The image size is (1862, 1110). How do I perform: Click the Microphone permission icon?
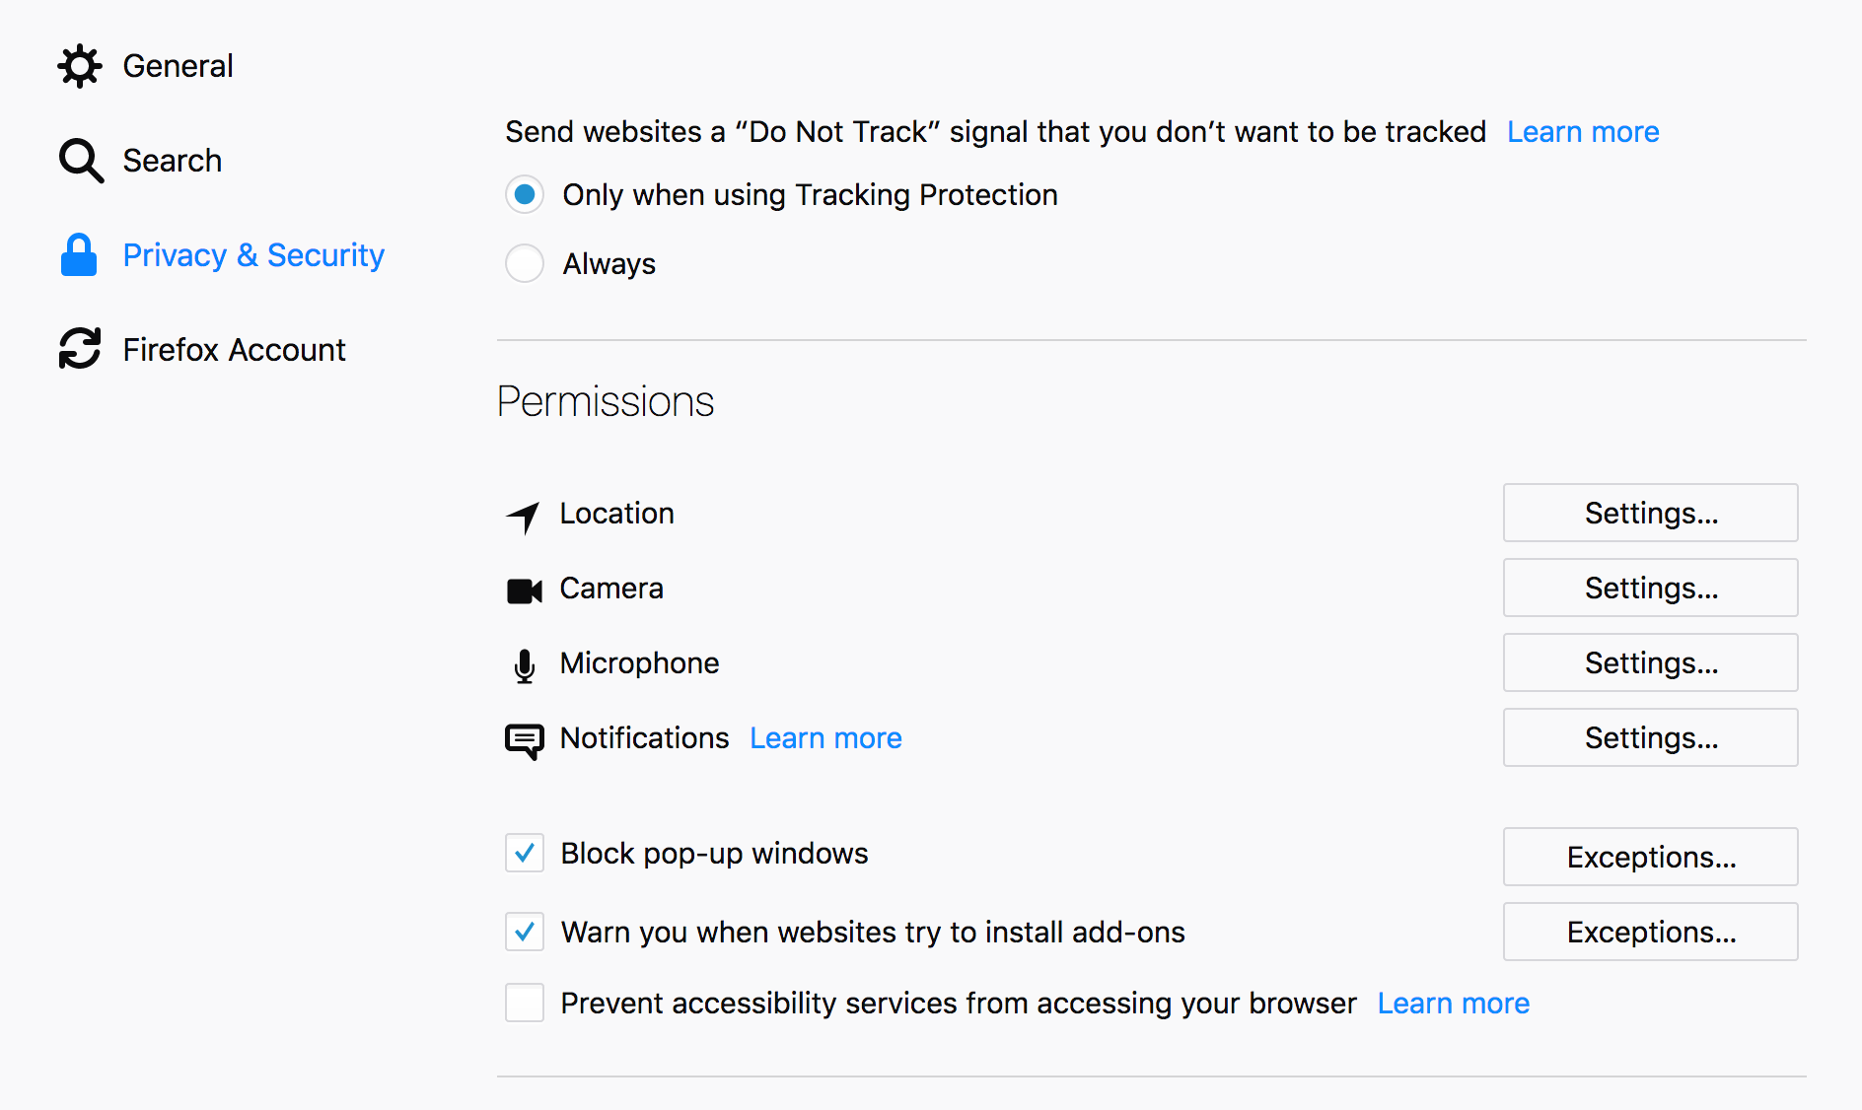[525, 665]
